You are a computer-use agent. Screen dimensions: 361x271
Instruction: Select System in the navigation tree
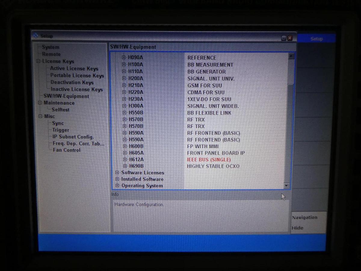coord(51,47)
